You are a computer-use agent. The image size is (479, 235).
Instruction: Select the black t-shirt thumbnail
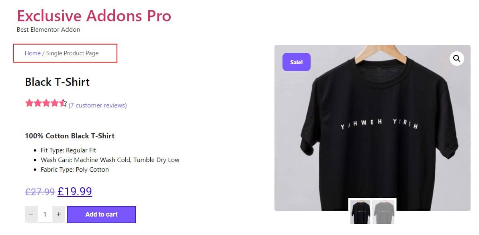click(x=360, y=212)
